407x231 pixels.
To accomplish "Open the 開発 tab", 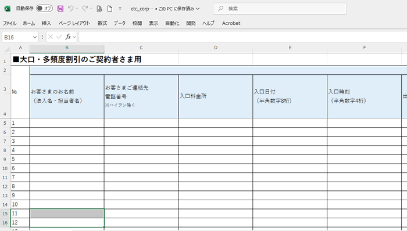I will [x=191, y=23].
